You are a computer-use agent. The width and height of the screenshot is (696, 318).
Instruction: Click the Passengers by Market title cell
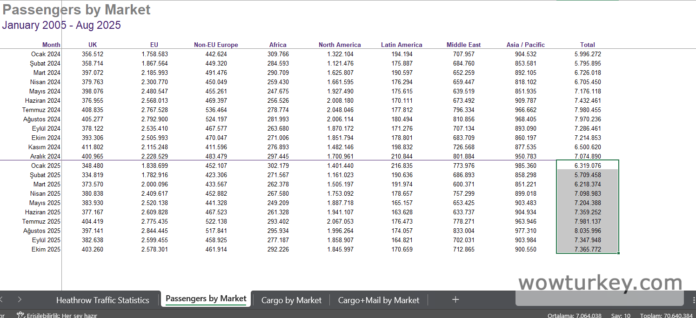(x=77, y=10)
